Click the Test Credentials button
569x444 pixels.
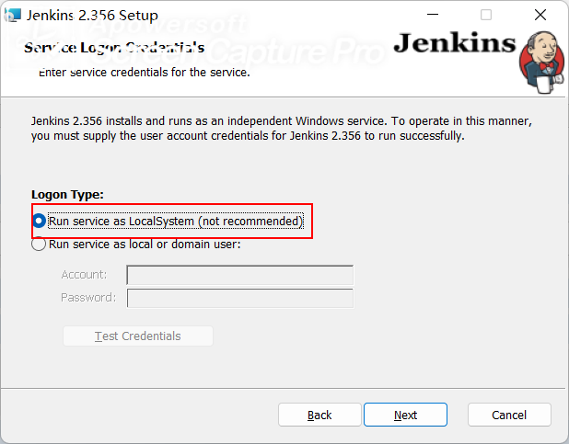(138, 336)
